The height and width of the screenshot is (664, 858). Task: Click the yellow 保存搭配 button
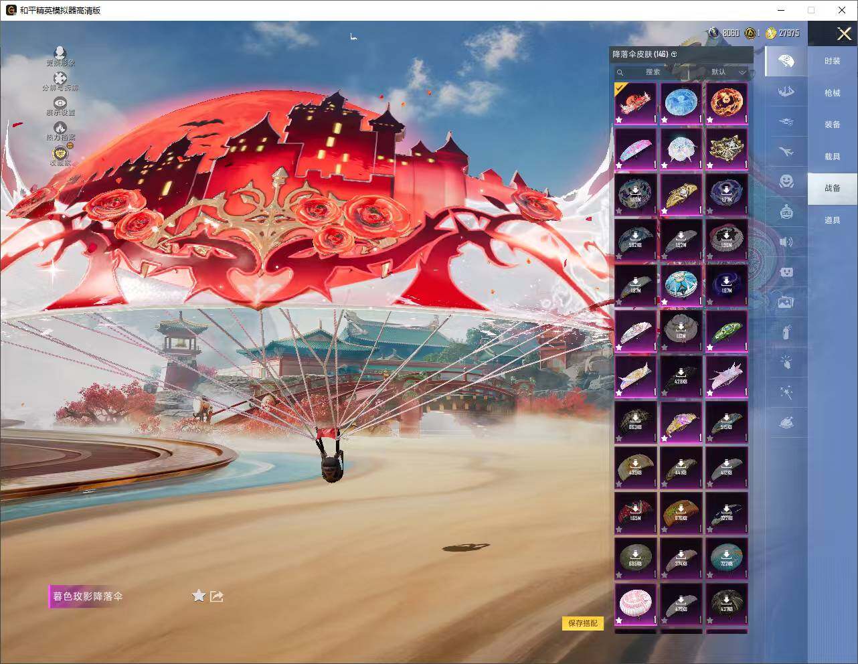tap(582, 623)
